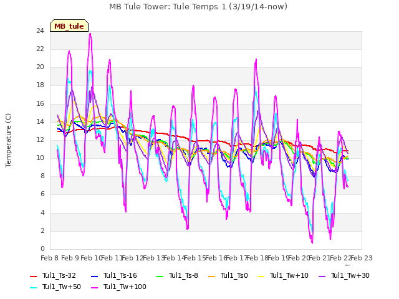
Task: Select the Tul1_Tw+50 legend label
Action: (x=62, y=287)
